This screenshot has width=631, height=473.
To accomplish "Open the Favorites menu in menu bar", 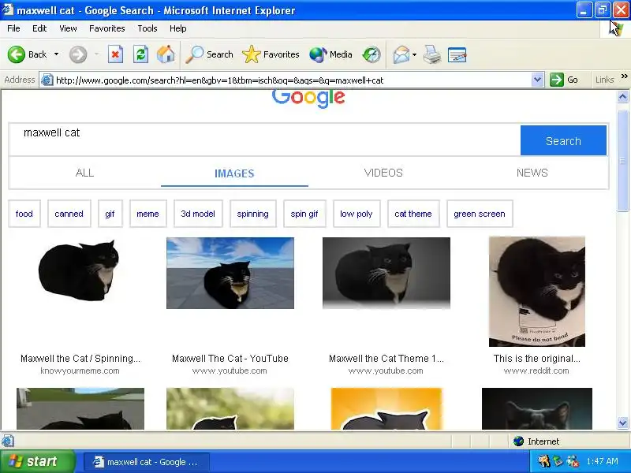I will coord(107,28).
